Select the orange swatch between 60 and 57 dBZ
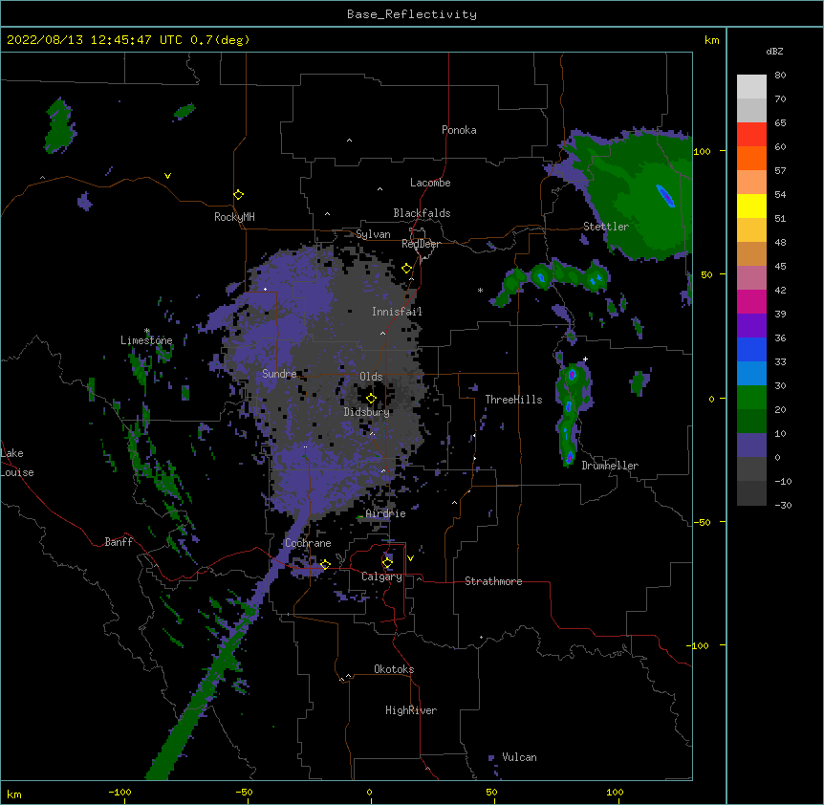The width and height of the screenshot is (824, 805). pyautogui.click(x=751, y=158)
